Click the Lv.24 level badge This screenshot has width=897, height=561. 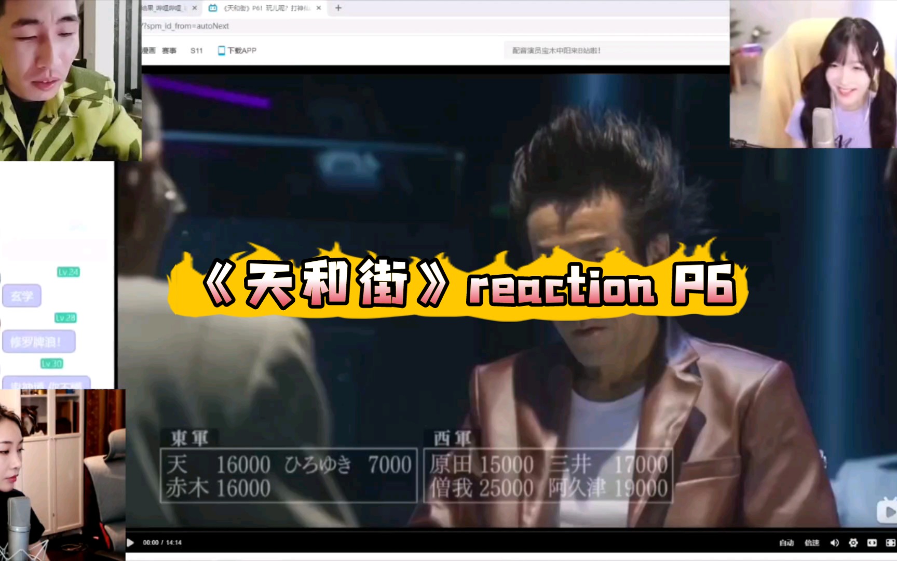click(x=68, y=272)
